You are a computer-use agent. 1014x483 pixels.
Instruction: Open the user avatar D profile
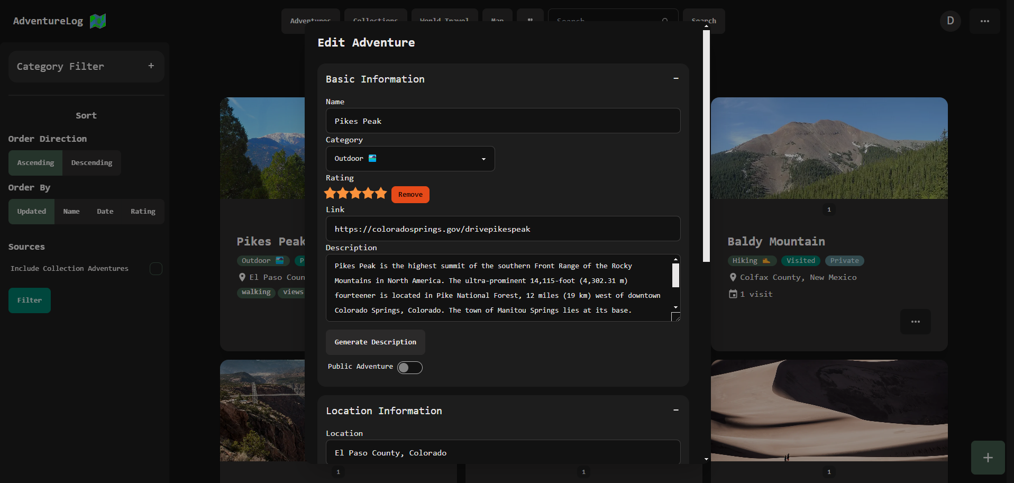950,21
